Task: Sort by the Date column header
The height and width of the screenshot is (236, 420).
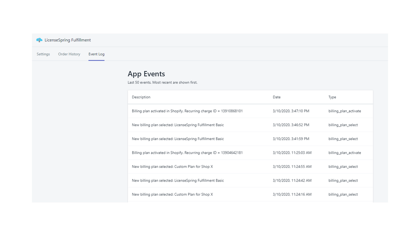Action: click(277, 97)
